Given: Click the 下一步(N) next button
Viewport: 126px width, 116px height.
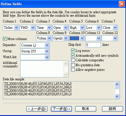Looking at the screenshot, I should coord(61,109).
